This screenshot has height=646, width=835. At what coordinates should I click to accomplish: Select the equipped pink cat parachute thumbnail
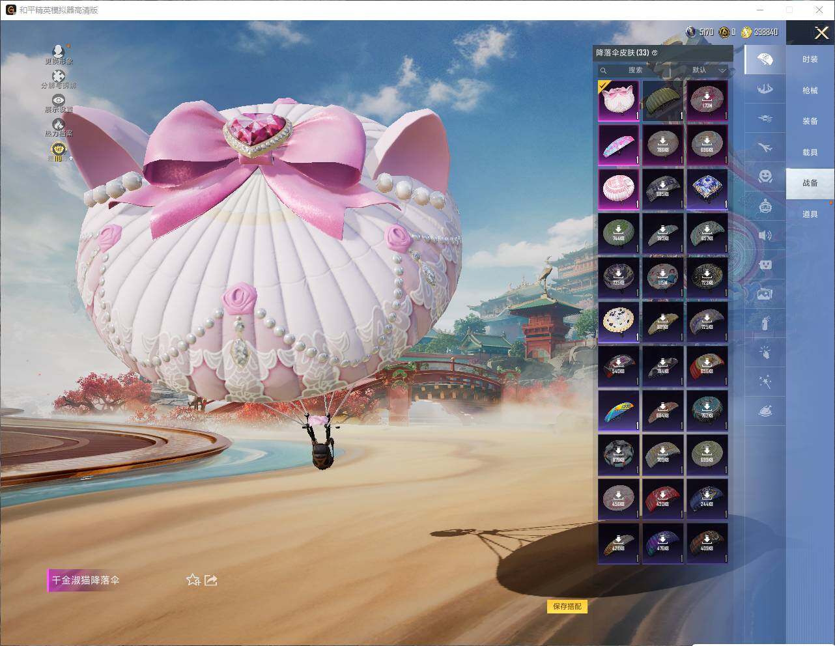[618, 100]
